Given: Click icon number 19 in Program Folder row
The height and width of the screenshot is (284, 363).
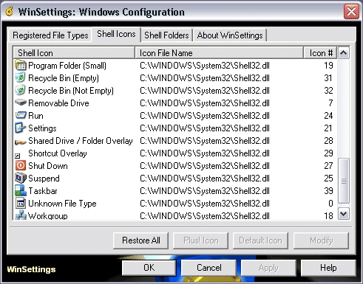Looking at the screenshot, I should (328, 66).
